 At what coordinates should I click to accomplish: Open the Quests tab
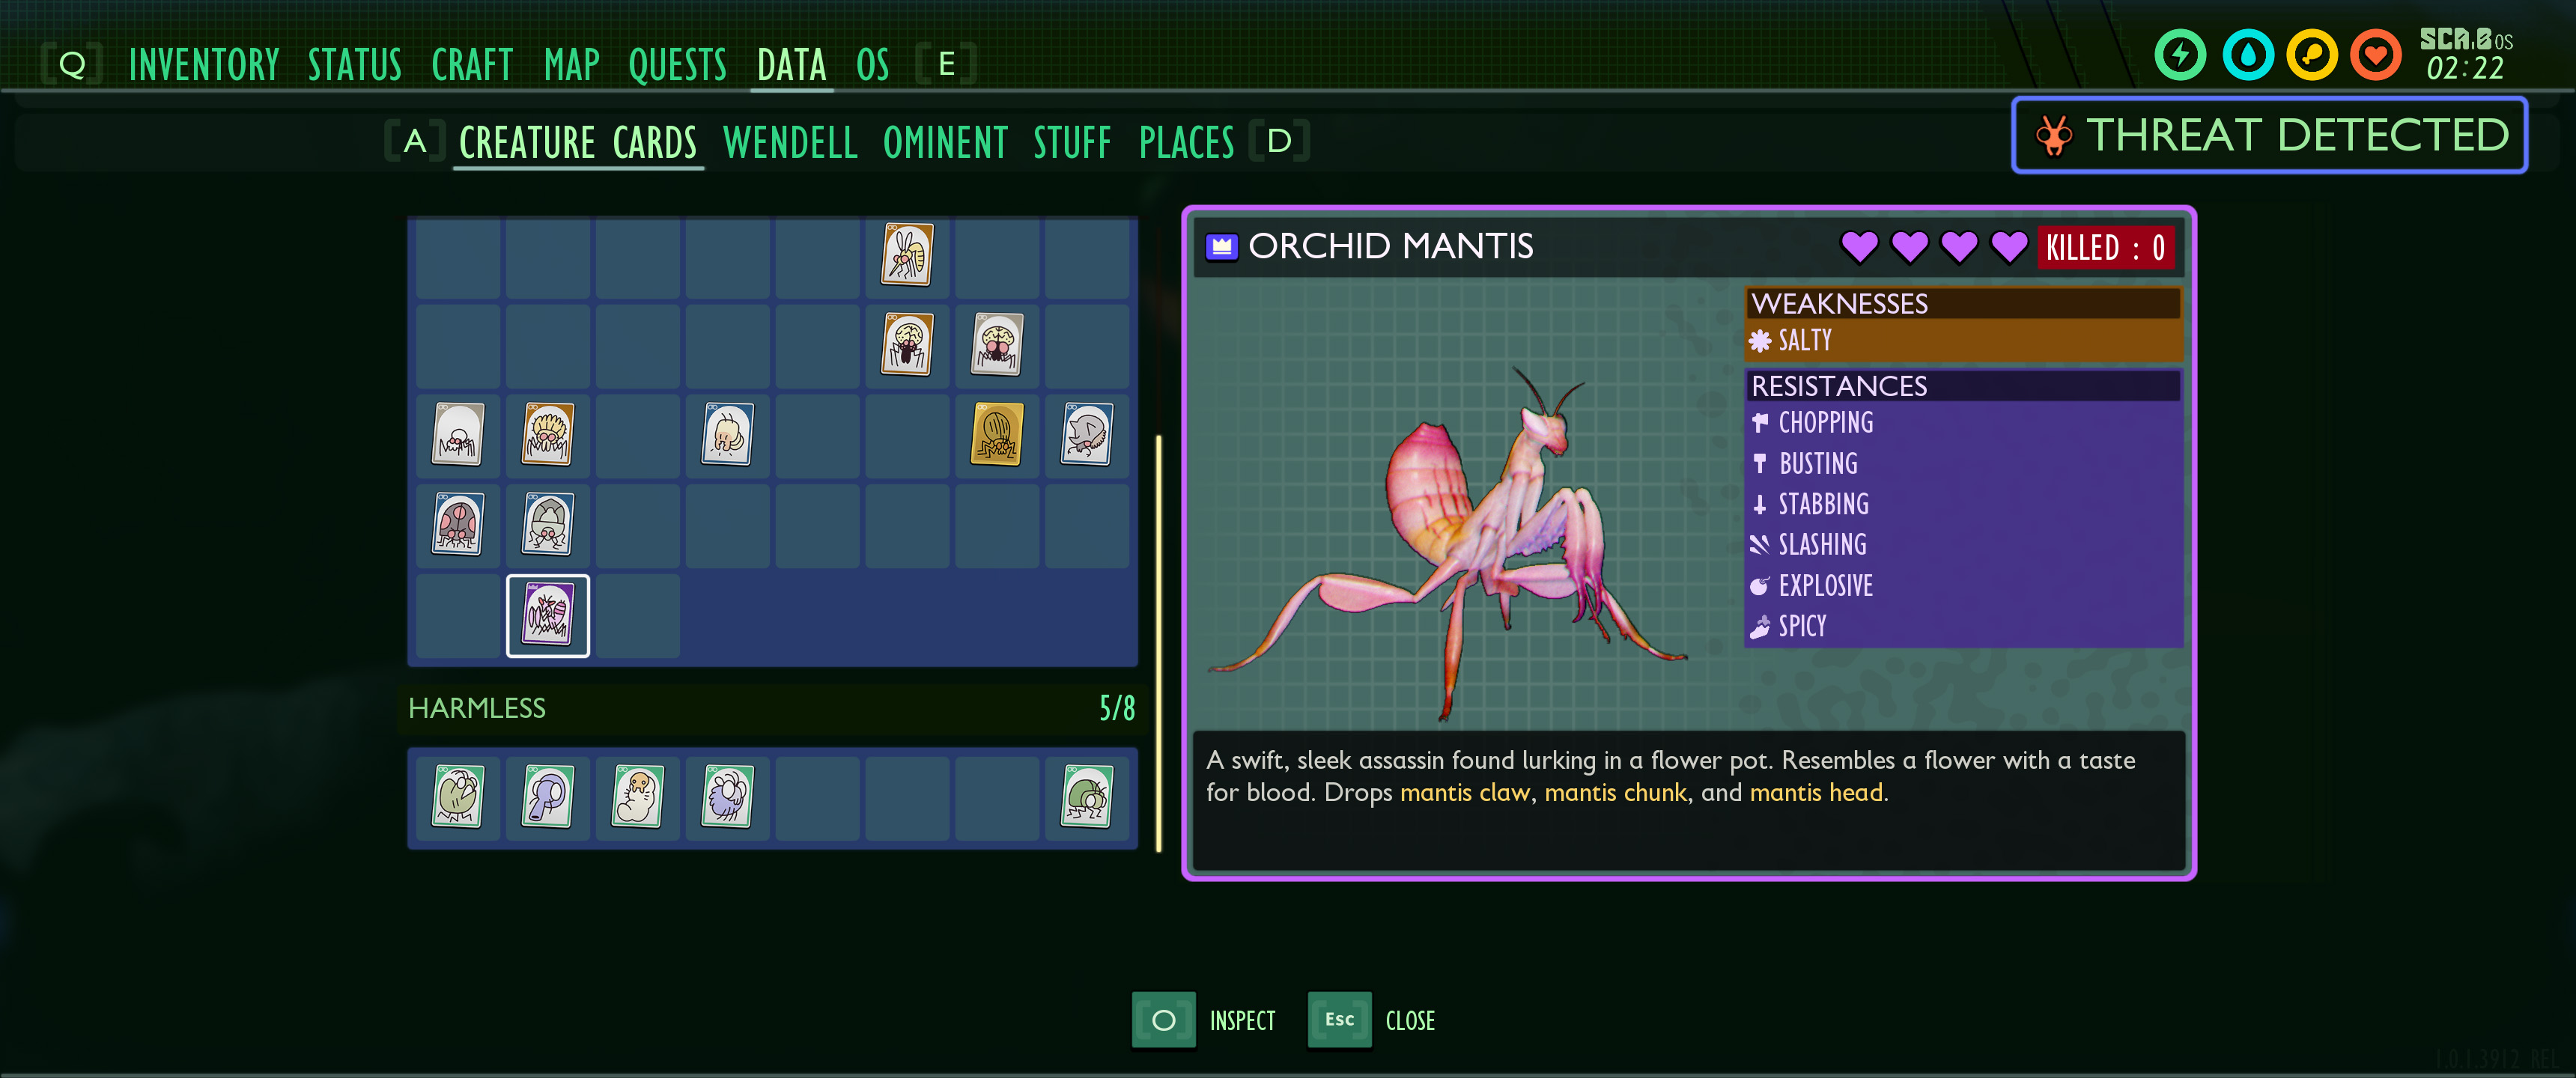click(678, 65)
